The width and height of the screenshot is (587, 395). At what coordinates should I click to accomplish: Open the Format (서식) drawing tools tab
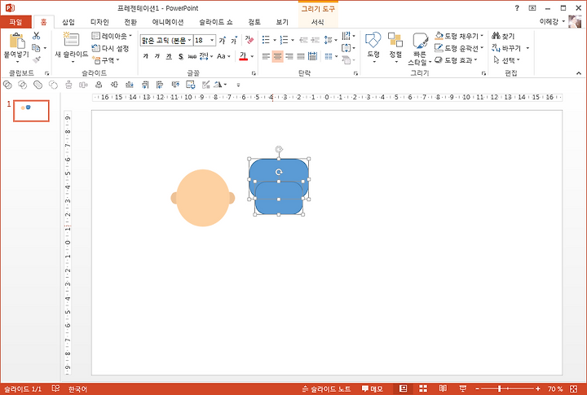tap(318, 22)
